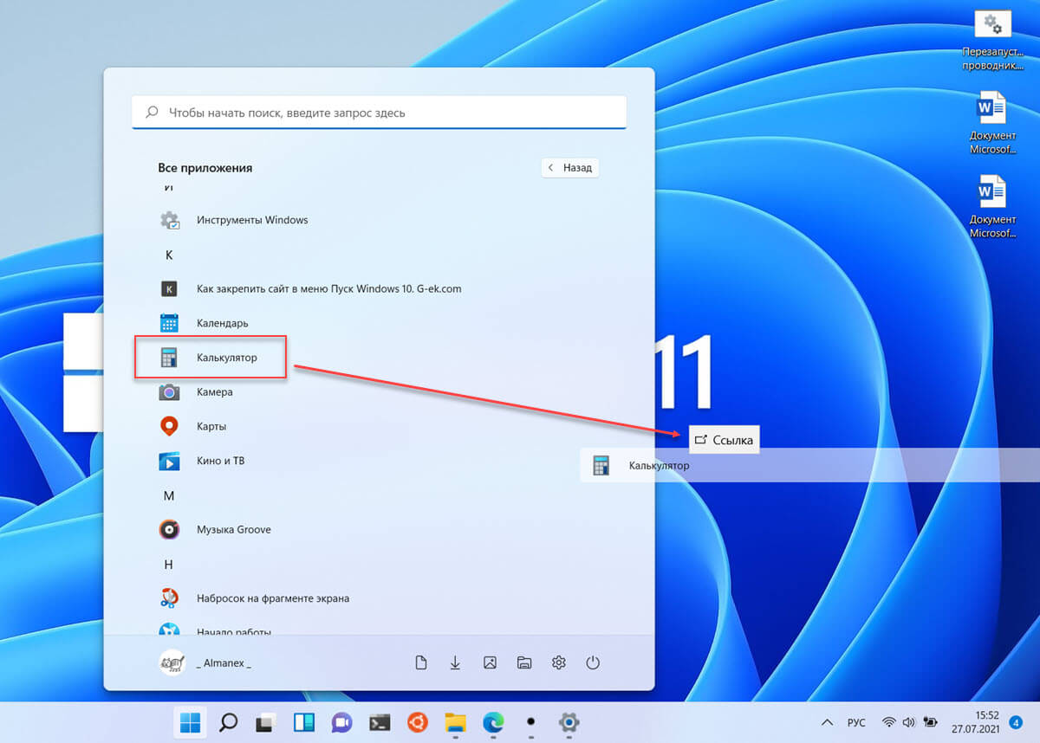Switch to Microsoft Edge on the taskbar
The width and height of the screenshot is (1040, 743).
point(493,722)
